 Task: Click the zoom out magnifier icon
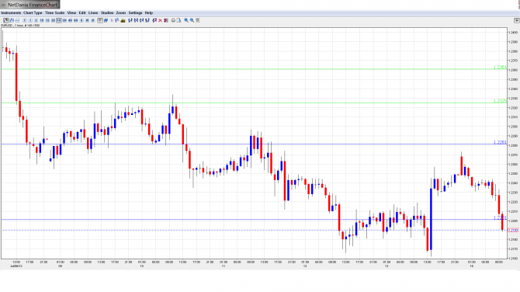192,20
